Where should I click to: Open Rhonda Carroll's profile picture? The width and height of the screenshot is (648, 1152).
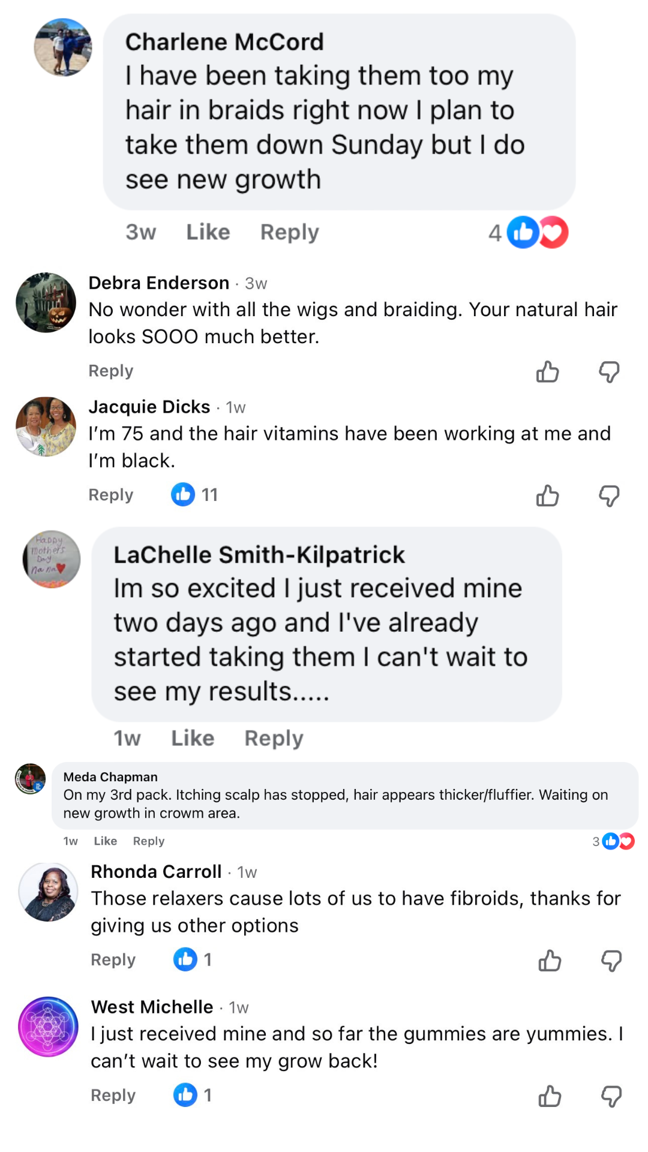coord(48,892)
